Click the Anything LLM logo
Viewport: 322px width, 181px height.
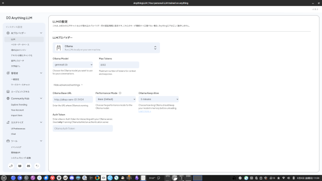click(19, 18)
